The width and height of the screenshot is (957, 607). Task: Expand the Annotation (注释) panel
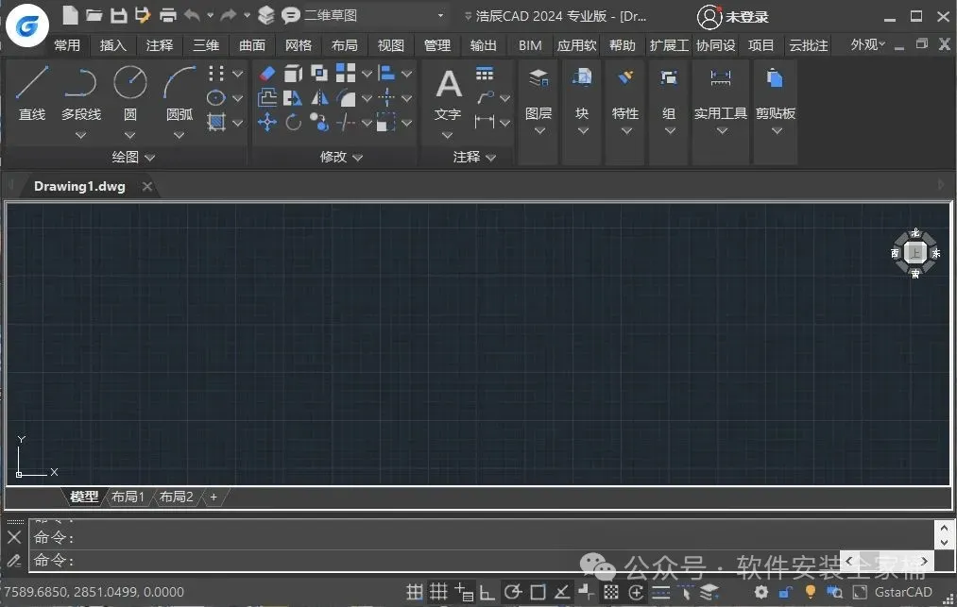[474, 158]
